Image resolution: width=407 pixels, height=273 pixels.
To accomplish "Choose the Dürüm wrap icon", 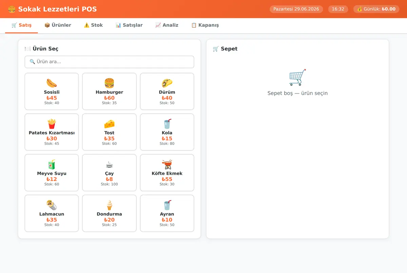I will pos(167,83).
